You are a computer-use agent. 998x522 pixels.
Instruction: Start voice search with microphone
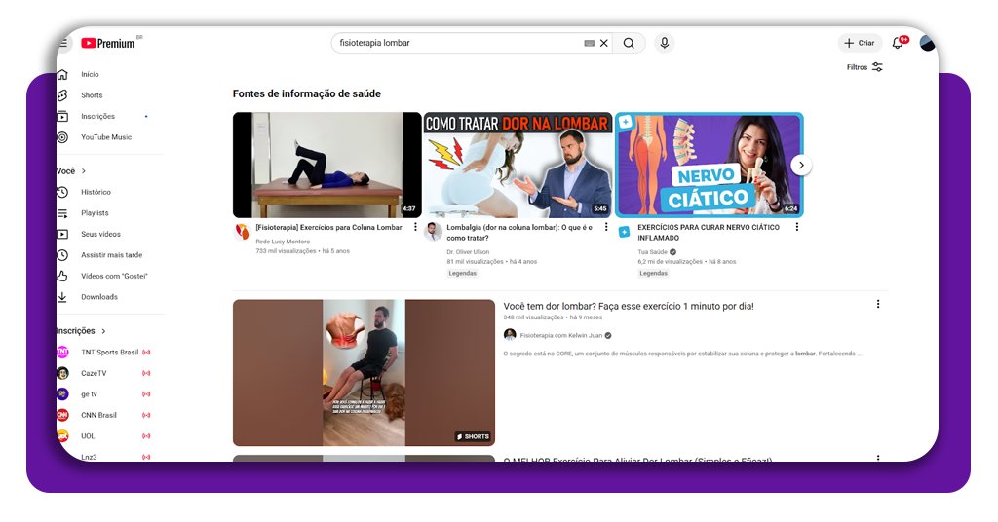pyautogui.click(x=664, y=43)
